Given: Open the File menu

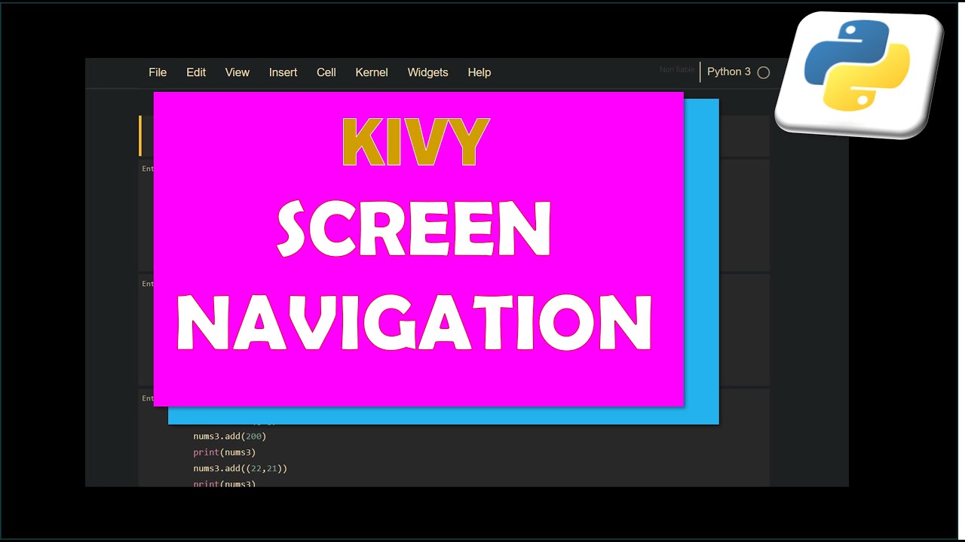Looking at the screenshot, I should point(158,72).
